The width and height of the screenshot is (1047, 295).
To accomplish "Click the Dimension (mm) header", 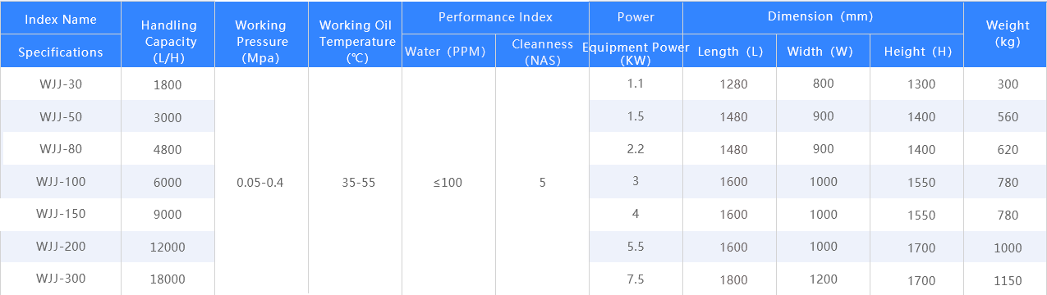I will pyautogui.click(x=821, y=17).
